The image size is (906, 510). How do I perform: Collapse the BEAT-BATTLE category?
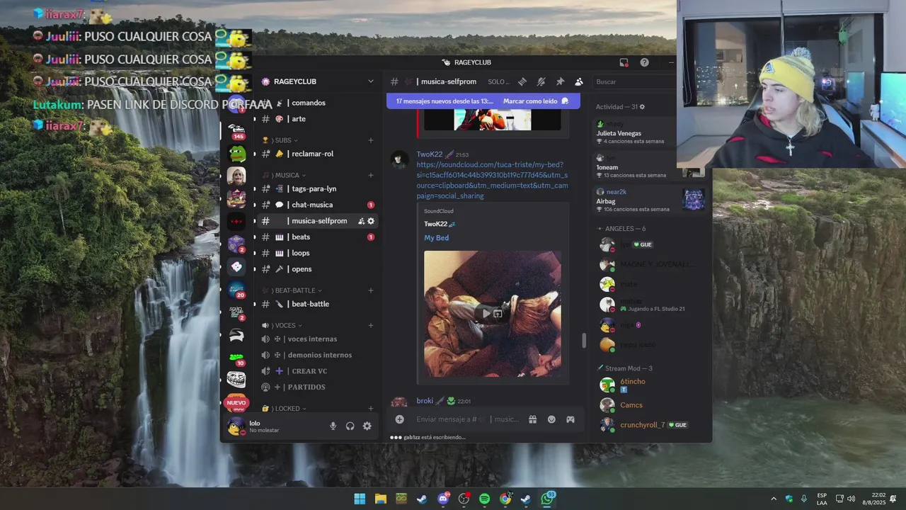[292, 290]
